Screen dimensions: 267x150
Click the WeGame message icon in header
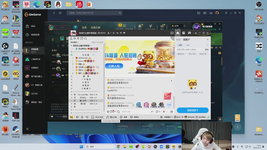pyautogui.click(x=205, y=13)
